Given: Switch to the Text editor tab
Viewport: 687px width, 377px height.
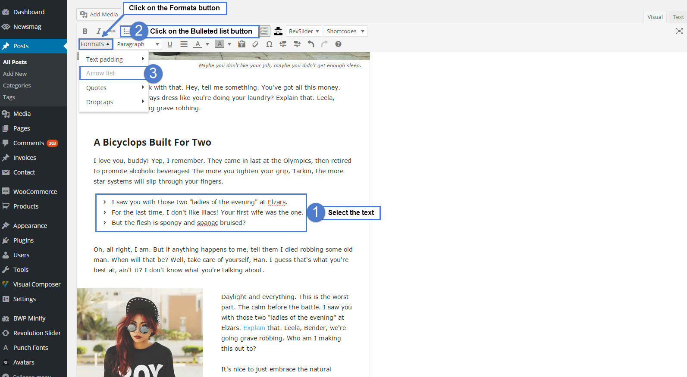Looking at the screenshot, I should [678, 17].
